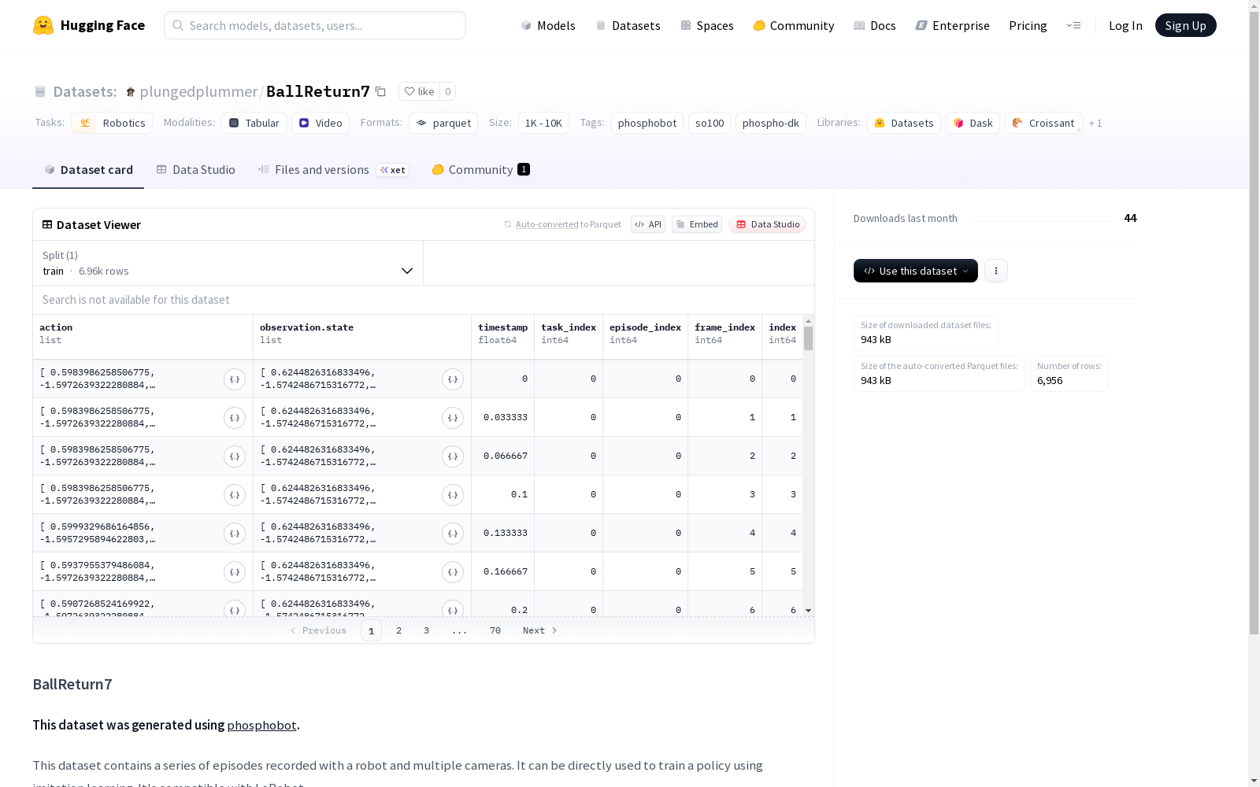Select the 1K - 10K size tag
The width and height of the screenshot is (1260, 787).
click(543, 123)
